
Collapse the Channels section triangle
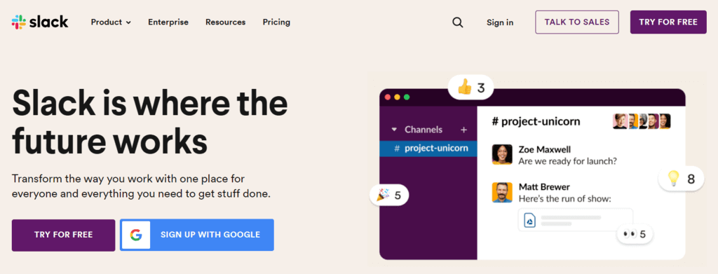394,130
